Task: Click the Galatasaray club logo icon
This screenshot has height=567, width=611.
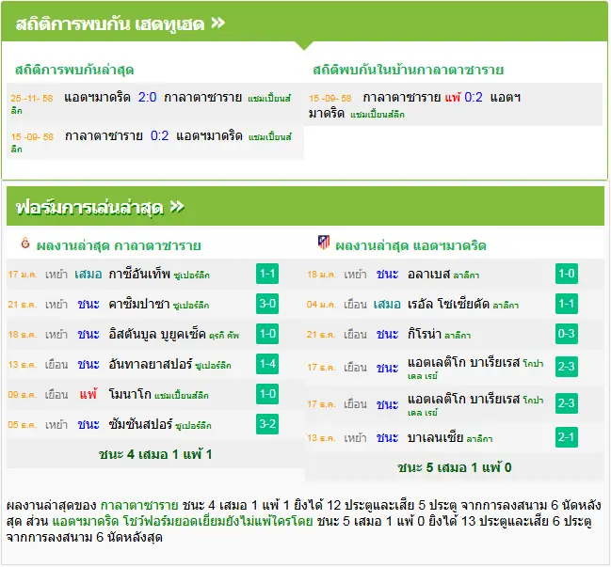Action: (25, 244)
